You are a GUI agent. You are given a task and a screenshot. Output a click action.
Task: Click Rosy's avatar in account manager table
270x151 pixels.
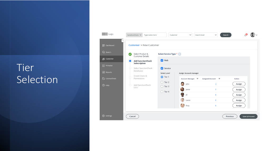click(182, 105)
